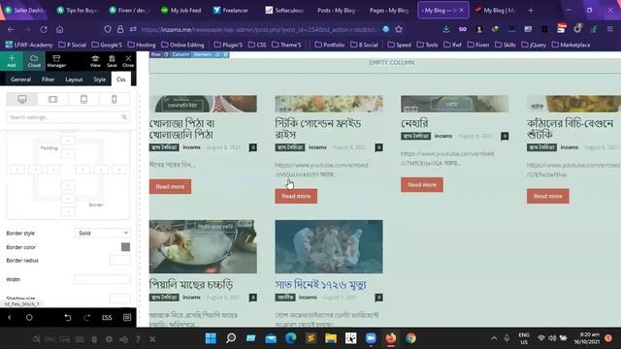Reload the page

point(44,29)
